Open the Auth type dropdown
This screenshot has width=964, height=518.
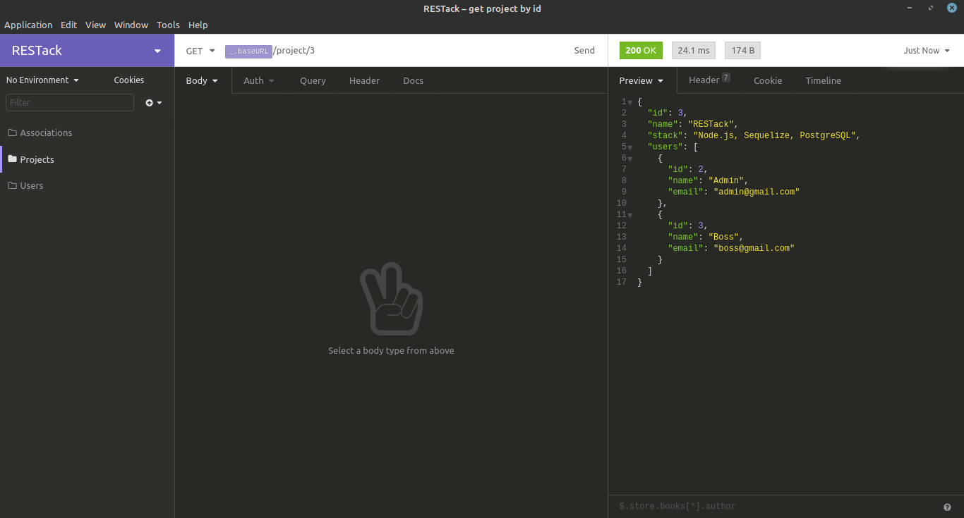(259, 80)
